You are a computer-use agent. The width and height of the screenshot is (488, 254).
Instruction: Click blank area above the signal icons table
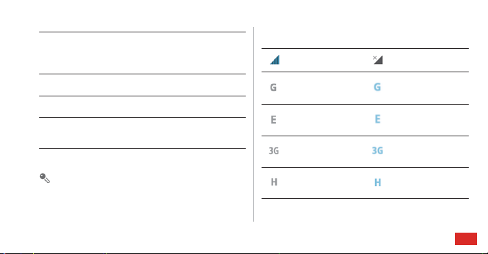click(365, 37)
